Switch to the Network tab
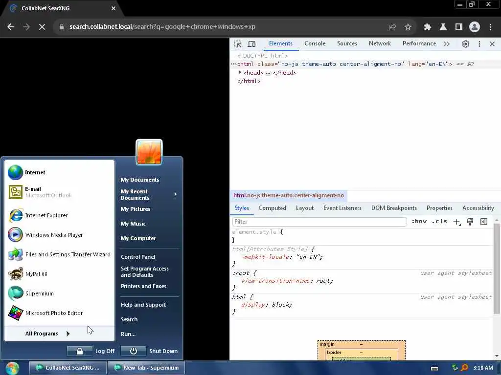The width and height of the screenshot is (501, 375). tap(380, 43)
